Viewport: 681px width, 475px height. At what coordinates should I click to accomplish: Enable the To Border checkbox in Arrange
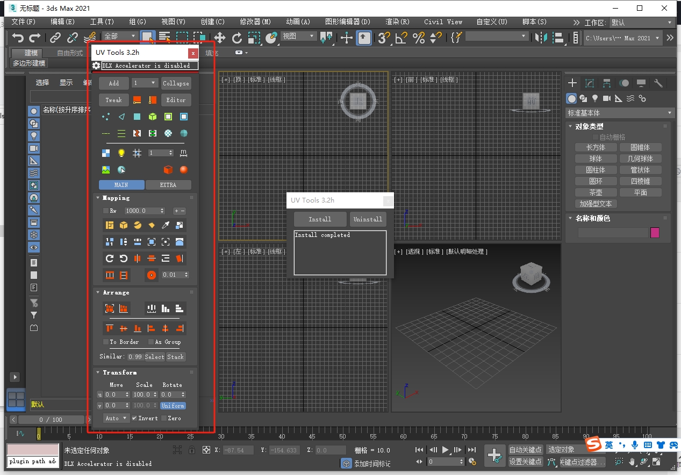[106, 342]
